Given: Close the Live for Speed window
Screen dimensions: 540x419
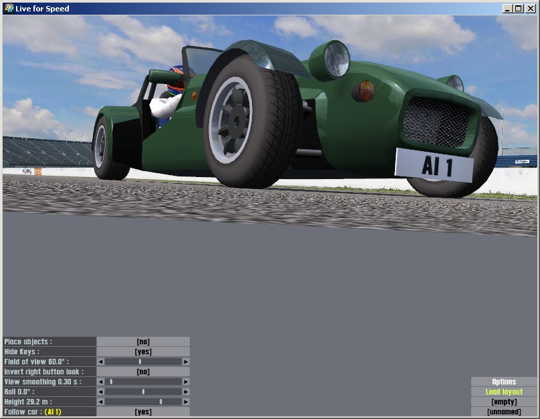Looking at the screenshot, I should pyautogui.click(x=531, y=9).
